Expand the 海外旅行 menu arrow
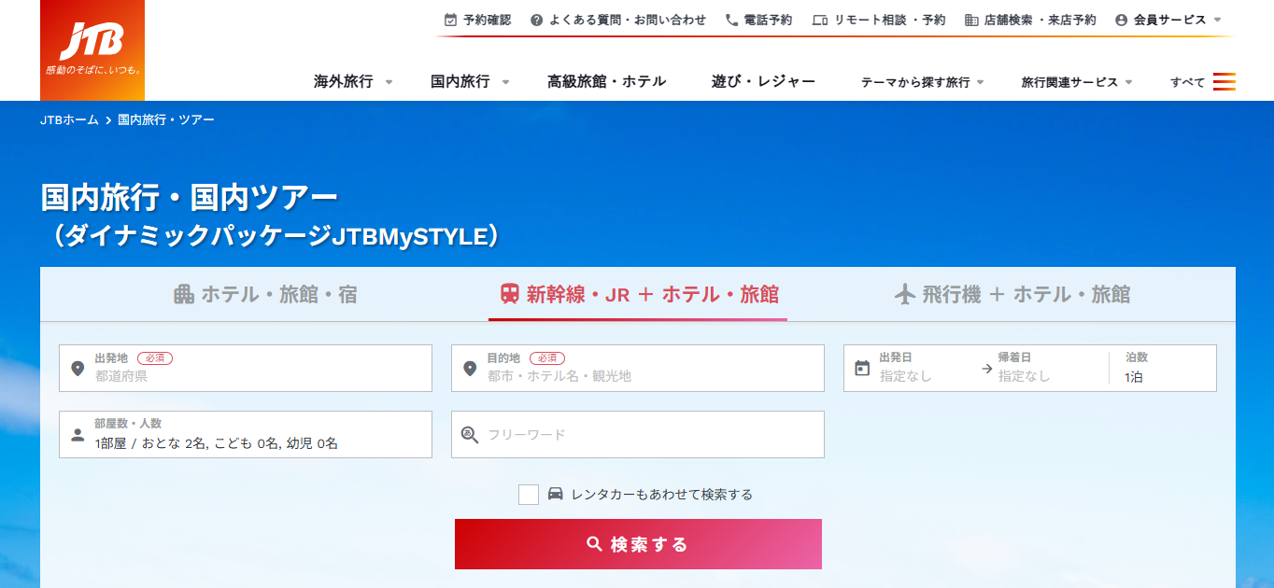This screenshot has height=588, width=1274. pyautogui.click(x=389, y=82)
